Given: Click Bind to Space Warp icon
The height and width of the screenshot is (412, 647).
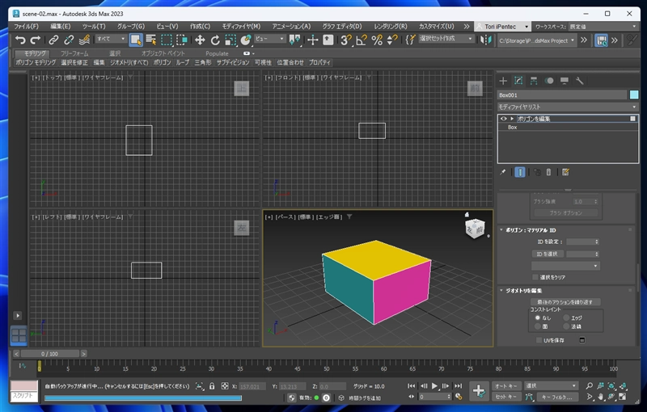Looking at the screenshot, I should pyautogui.click(x=84, y=40).
